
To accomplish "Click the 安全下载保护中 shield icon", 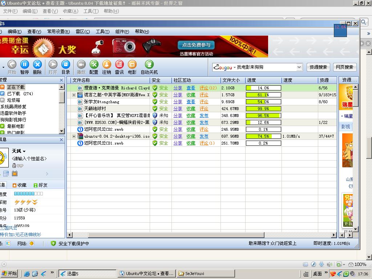I will pos(53,243).
